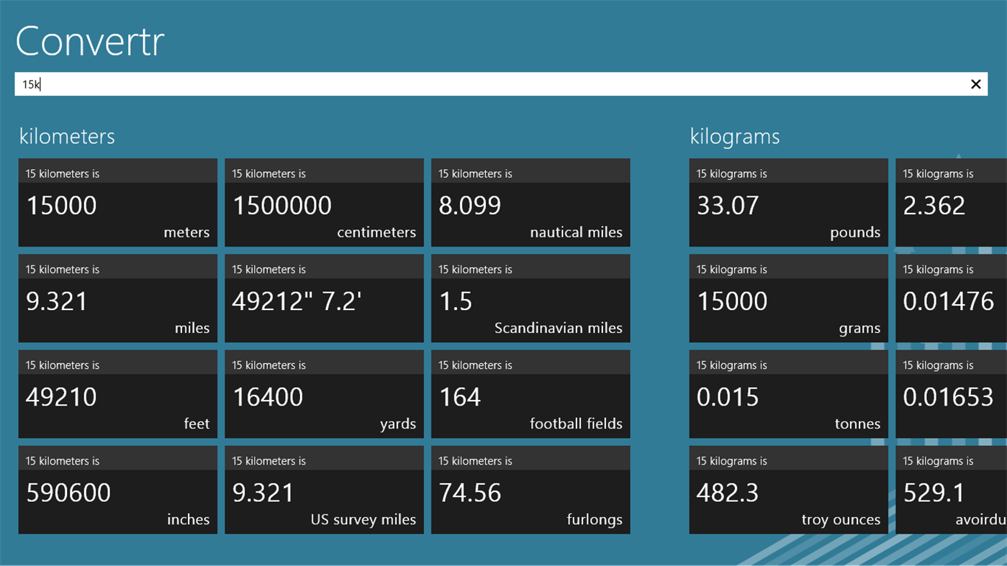Open the 590600 inches conversion
This screenshot has height=566, width=1007.
point(117,490)
